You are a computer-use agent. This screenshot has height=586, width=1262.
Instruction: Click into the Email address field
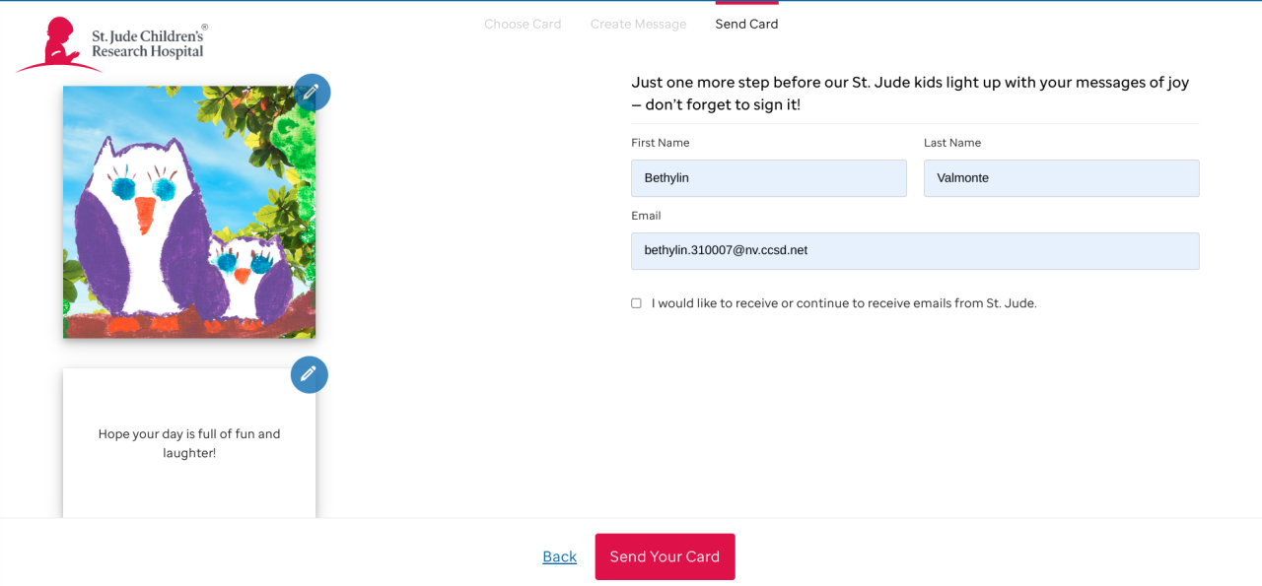click(x=915, y=251)
